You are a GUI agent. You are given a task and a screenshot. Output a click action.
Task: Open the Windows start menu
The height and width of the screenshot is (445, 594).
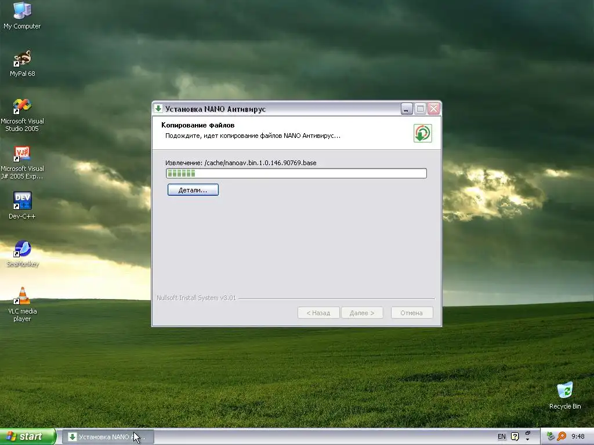[x=28, y=437]
